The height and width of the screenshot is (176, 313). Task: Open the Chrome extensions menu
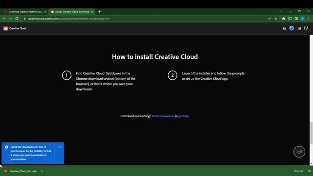[x=284, y=19]
